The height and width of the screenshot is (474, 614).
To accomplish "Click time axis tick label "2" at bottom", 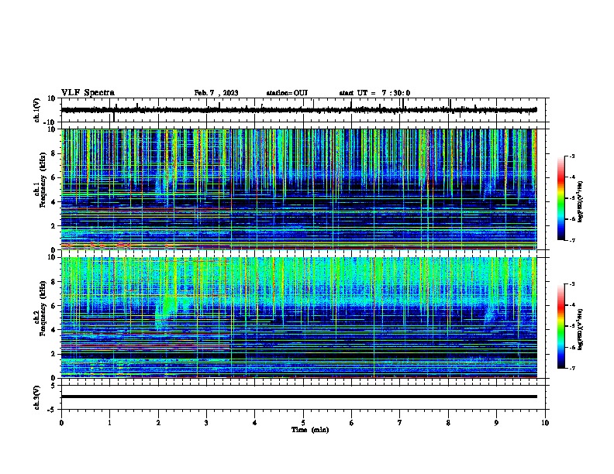I will 158,423.
